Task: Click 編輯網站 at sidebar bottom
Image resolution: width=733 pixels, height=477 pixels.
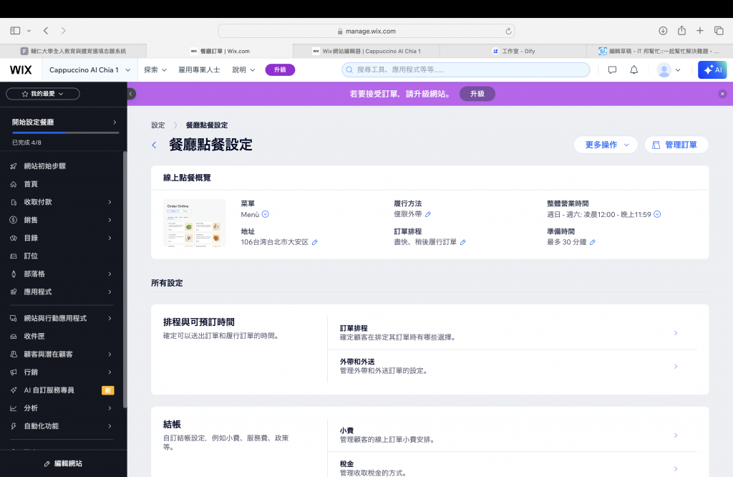Action: [x=64, y=463]
